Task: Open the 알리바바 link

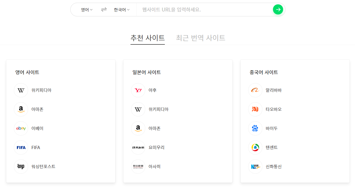Action: 274,90
